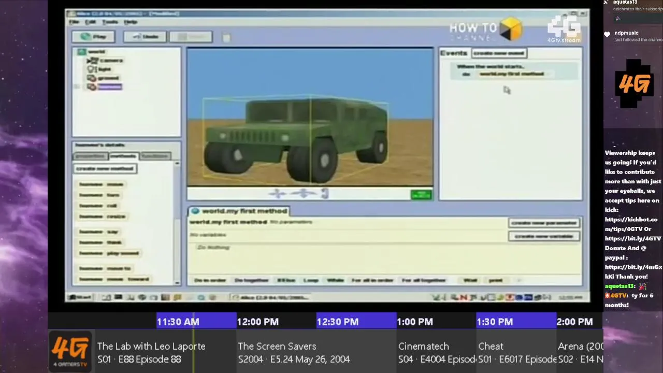This screenshot has width=663, height=373.
Task: Switch to the properties tab
Action: pyautogui.click(x=90, y=156)
